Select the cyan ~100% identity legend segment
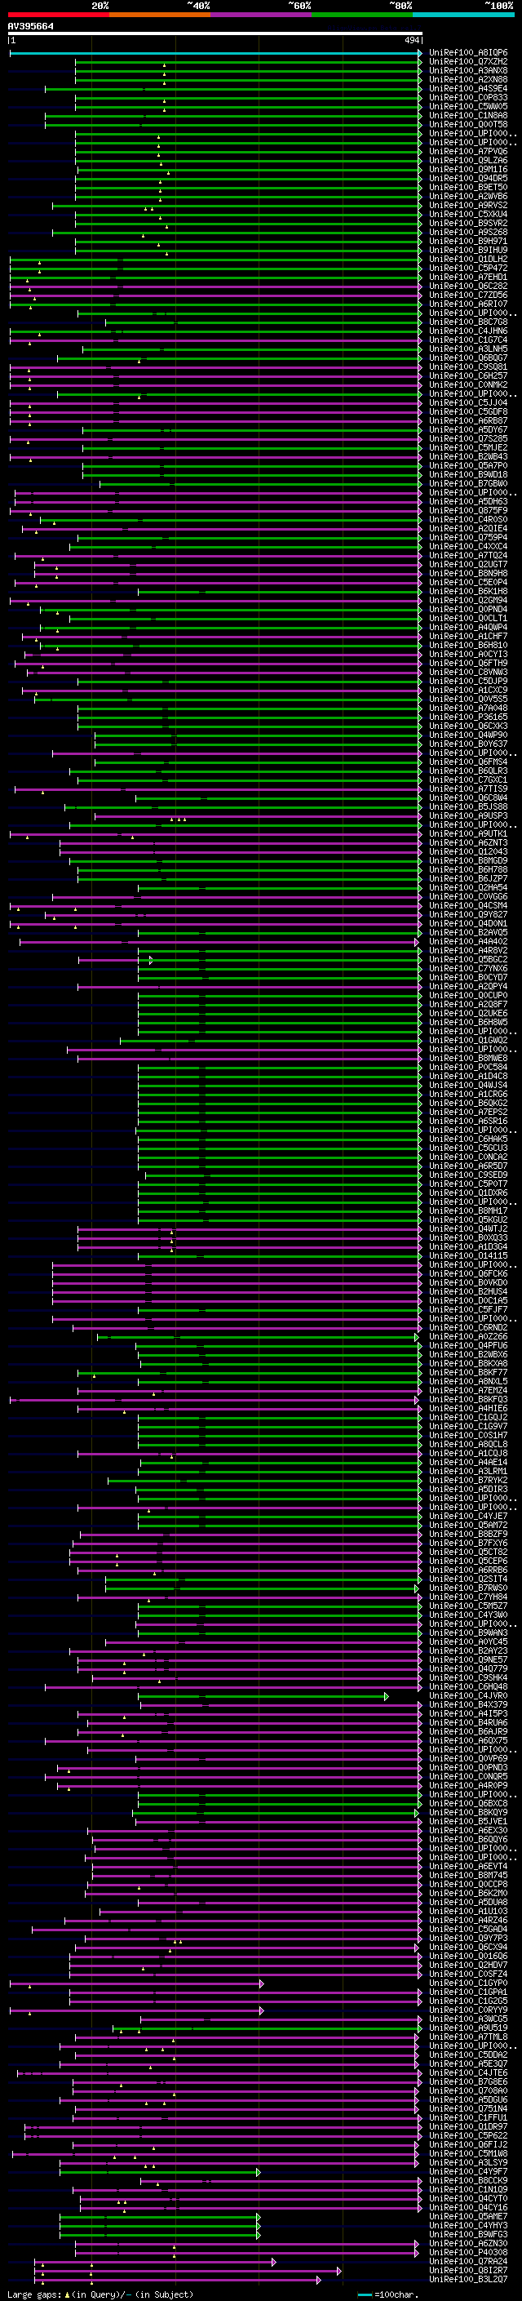This screenshot has height=2301, width=522. [x=463, y=15]
